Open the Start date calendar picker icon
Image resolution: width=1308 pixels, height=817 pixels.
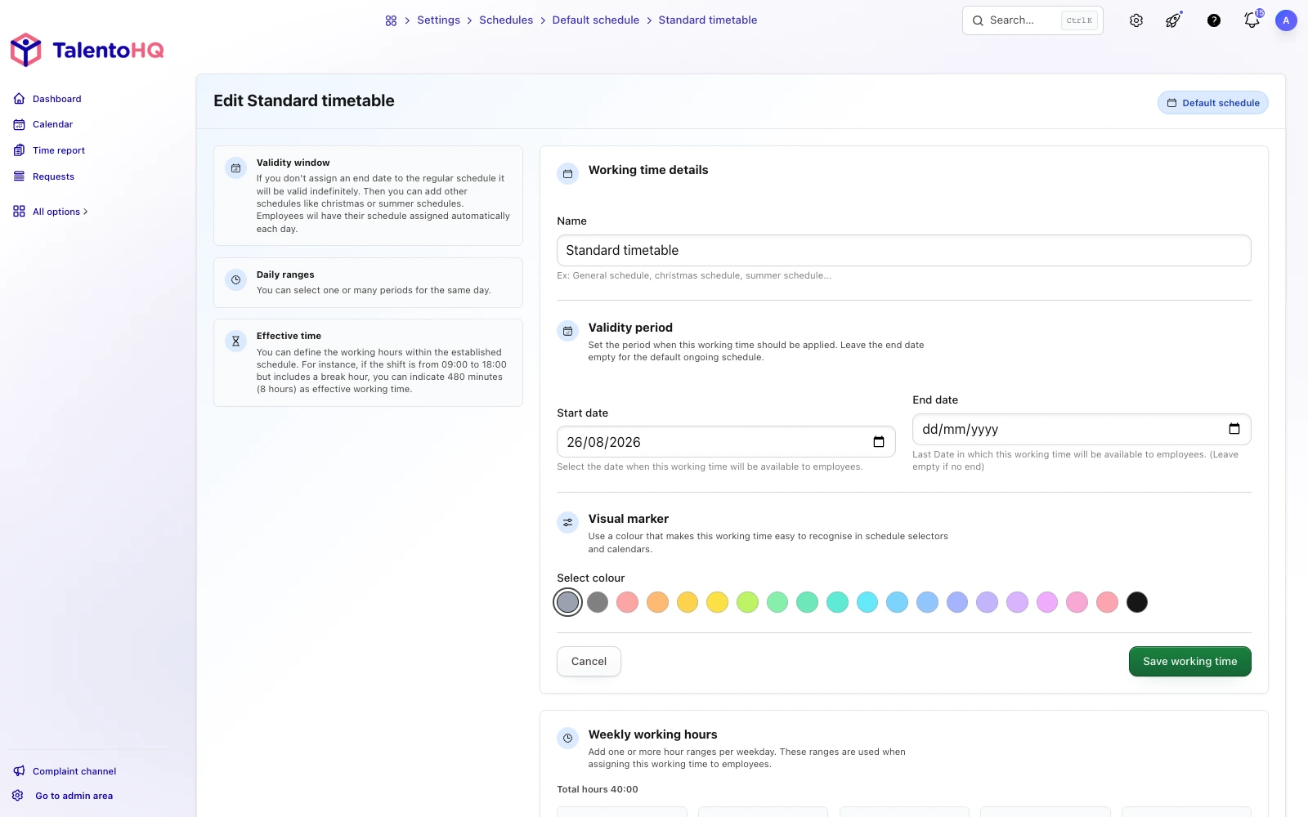tap(879, 442)
